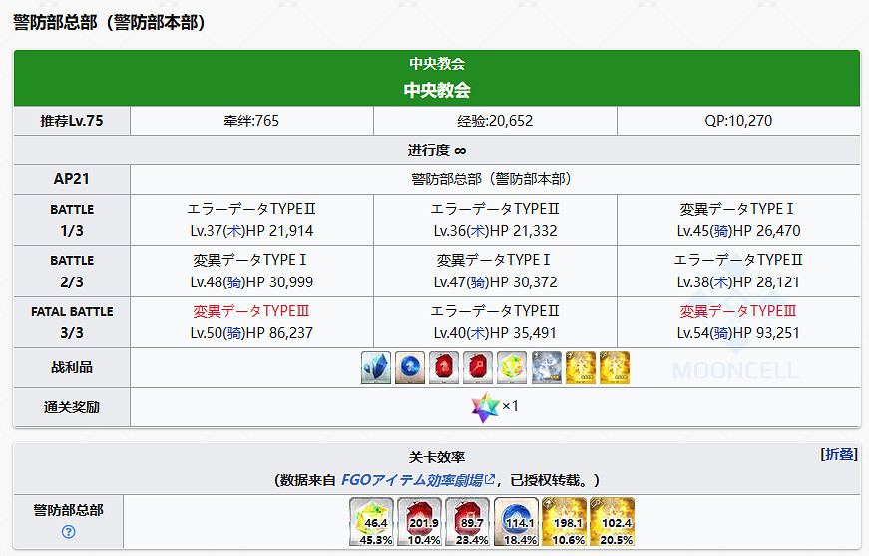
Task: Click the red 変異データTYPEⅢ name above Lv.50
Action: 251,311
